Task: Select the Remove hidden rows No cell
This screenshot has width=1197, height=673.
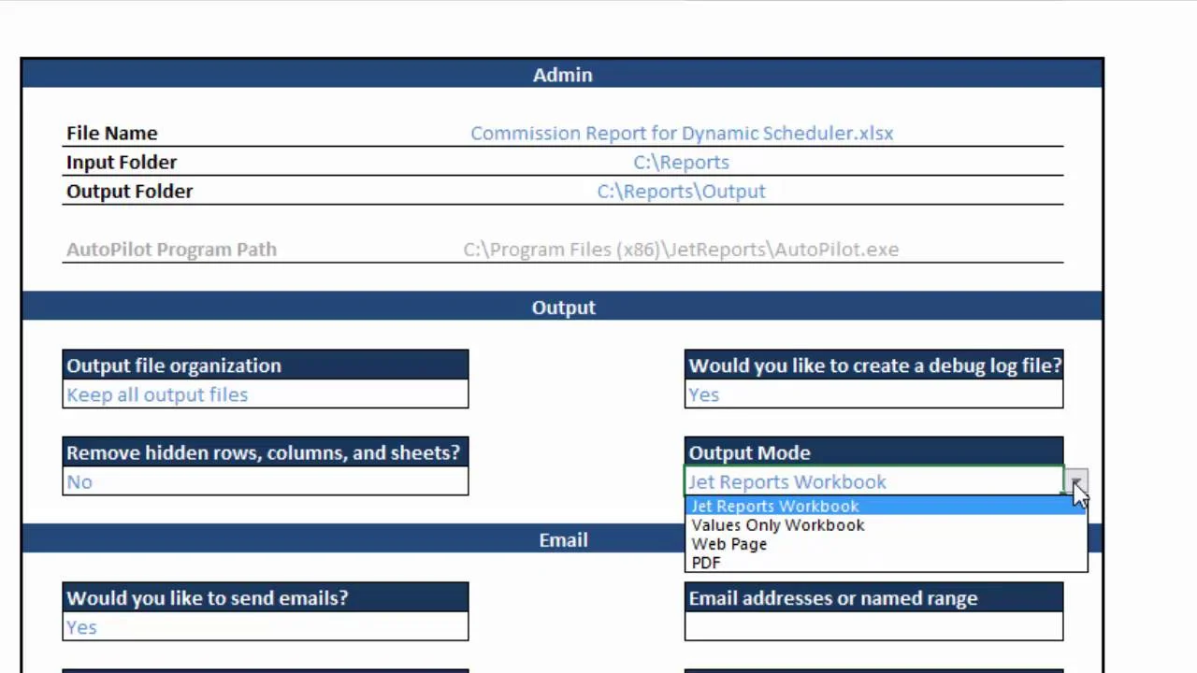Action: click(x=265, y=482)
